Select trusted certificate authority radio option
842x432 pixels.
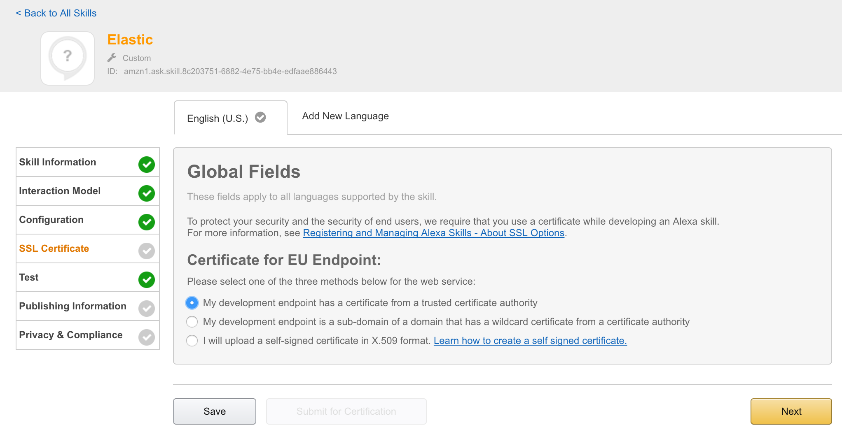click(x=192, y=303)
